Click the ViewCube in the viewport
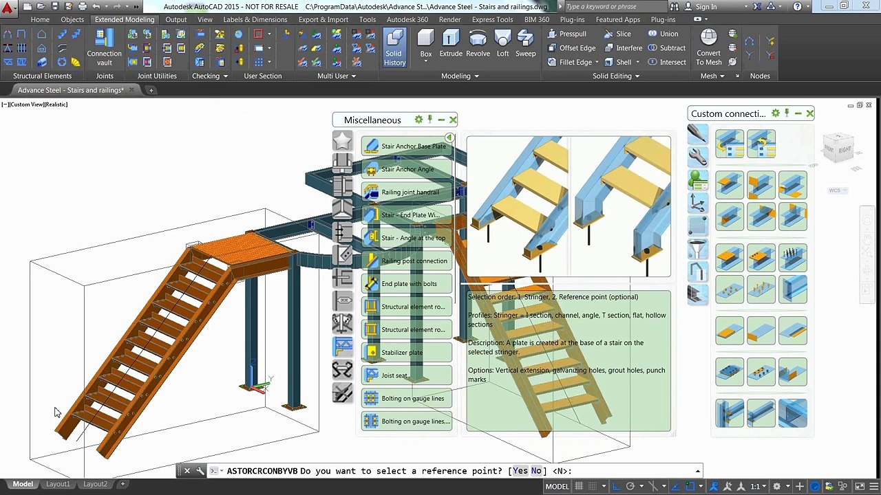The width and height of the screenshot is (881, 495). click(x=838, y=148)
